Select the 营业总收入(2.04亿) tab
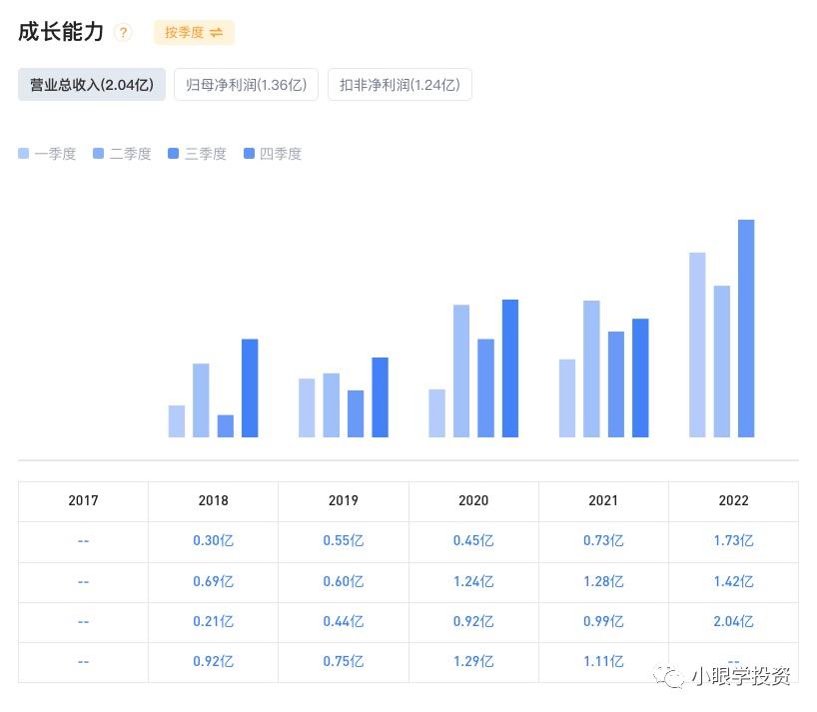The image size is (817, 712). pos(91,84)
